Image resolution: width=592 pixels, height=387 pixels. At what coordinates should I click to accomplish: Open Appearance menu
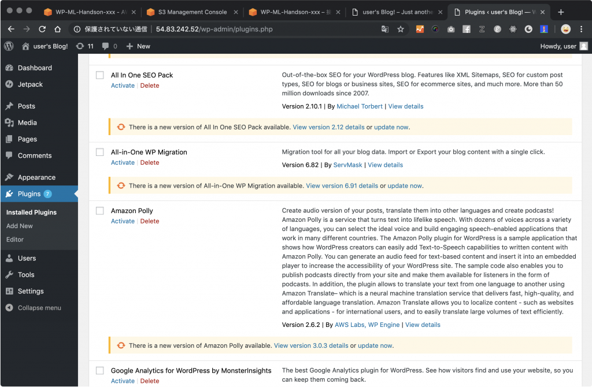[36, 177]
